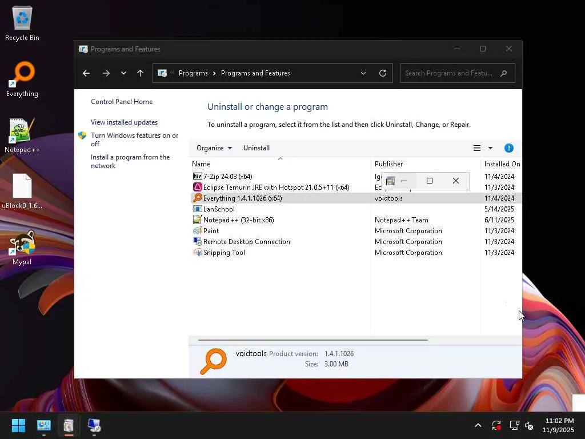Go forward in the navigation bar
585x439 pixels.
[x=106, y=73]
